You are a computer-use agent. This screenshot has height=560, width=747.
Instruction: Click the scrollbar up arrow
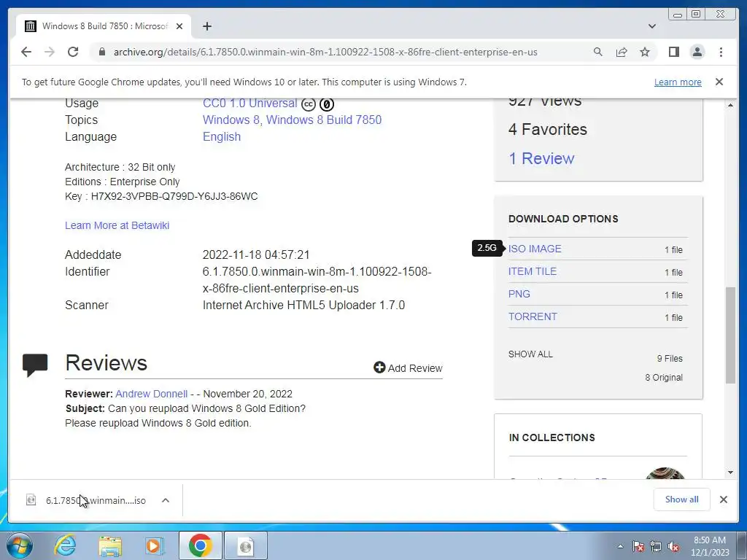pyautogui.click(x=730, y=105)
